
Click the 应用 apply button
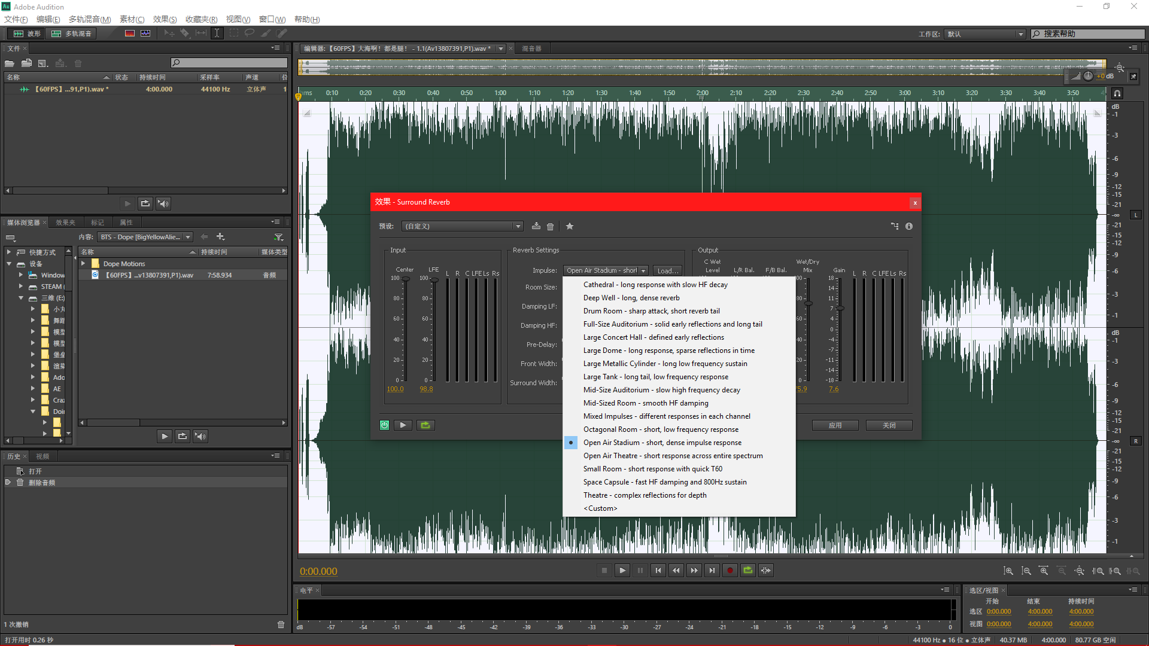[835, 425]
